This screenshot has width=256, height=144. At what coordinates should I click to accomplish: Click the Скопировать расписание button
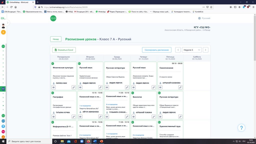[157, 50]
